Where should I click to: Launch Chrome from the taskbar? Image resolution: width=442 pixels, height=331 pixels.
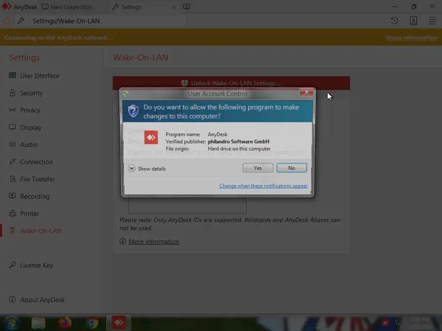tap(92, 323)
